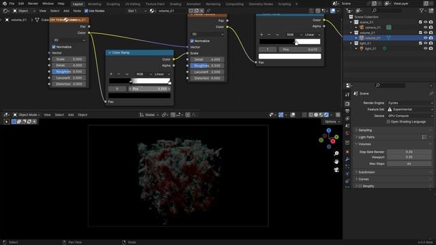Click the red X axis on navigation gizmo

[333, 142]
